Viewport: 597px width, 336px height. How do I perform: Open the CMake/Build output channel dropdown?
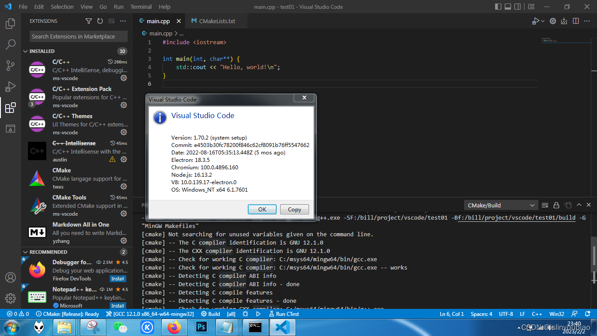coord(500,205)
